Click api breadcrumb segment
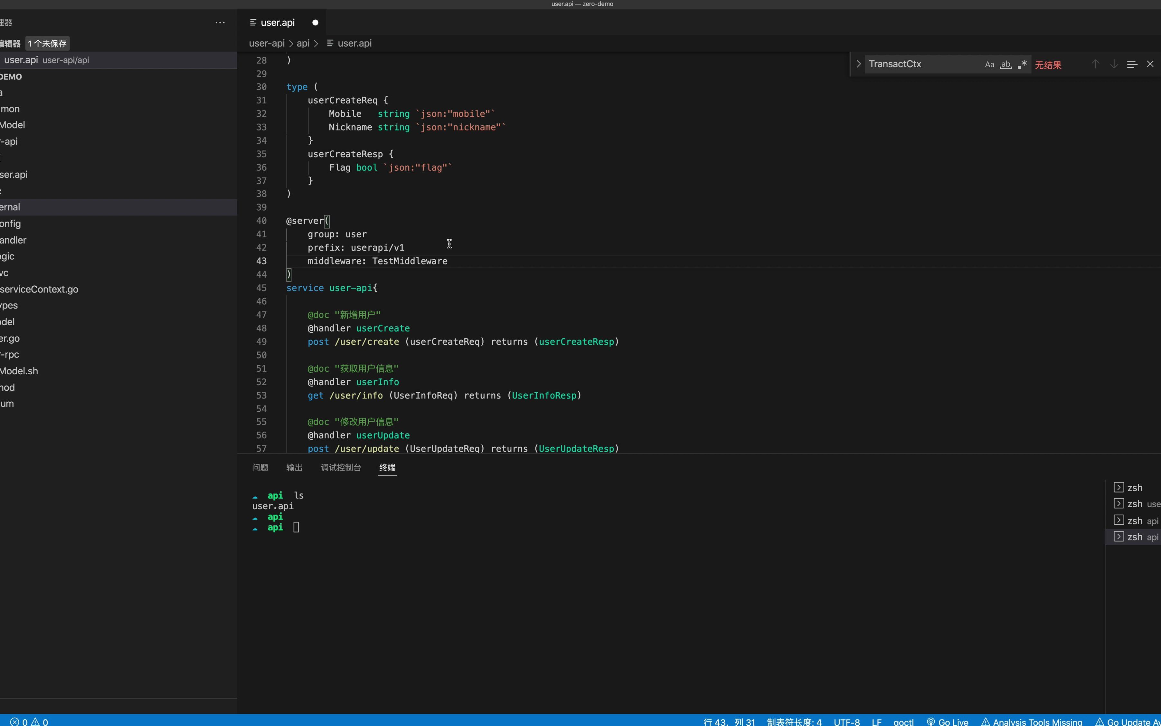This screenshot has width=1161, height=726. point(303,43)
